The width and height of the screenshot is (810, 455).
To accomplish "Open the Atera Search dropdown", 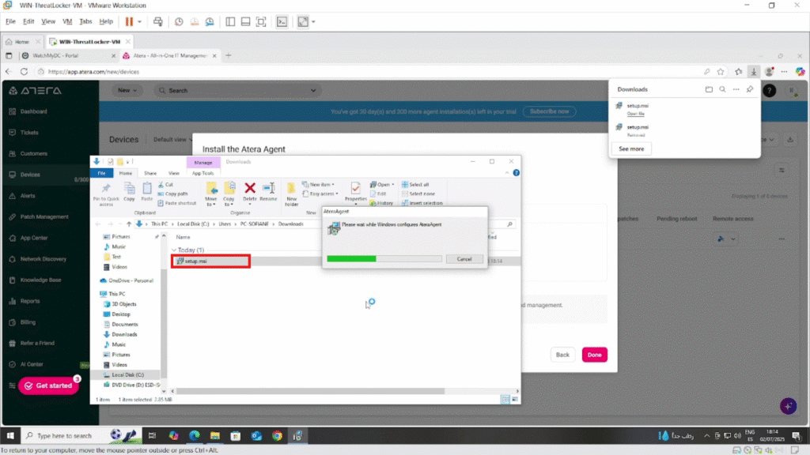I will (313, 90).
